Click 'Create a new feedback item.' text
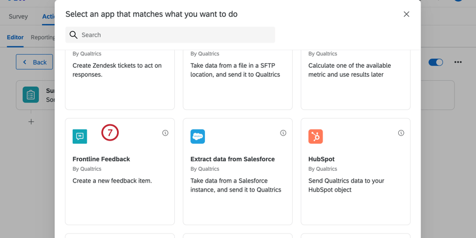 coord(112,181)
